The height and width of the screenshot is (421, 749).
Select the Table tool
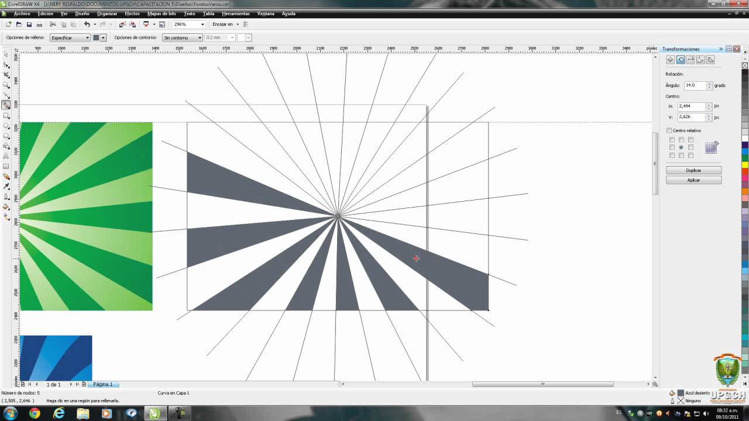point(6,166)
